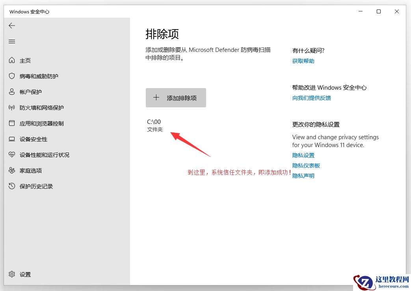Open 隐私仪表板 link
This screenshot has width=411, height=291.
click(306, 165)
